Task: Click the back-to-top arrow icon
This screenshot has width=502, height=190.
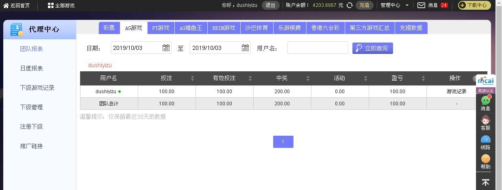Action: (485, 182)
